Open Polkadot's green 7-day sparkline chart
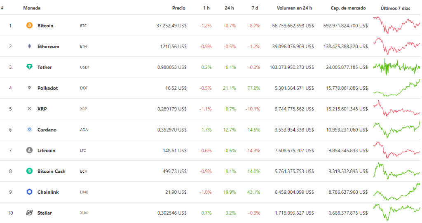The height and width of the screenshot is (223, 422). [x=396, y=87]
